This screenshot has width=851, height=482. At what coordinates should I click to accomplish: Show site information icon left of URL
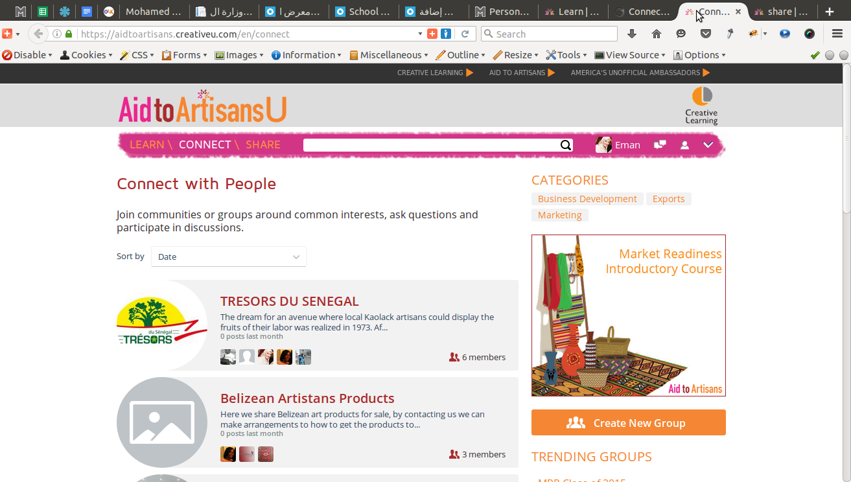tap(57, 34)
